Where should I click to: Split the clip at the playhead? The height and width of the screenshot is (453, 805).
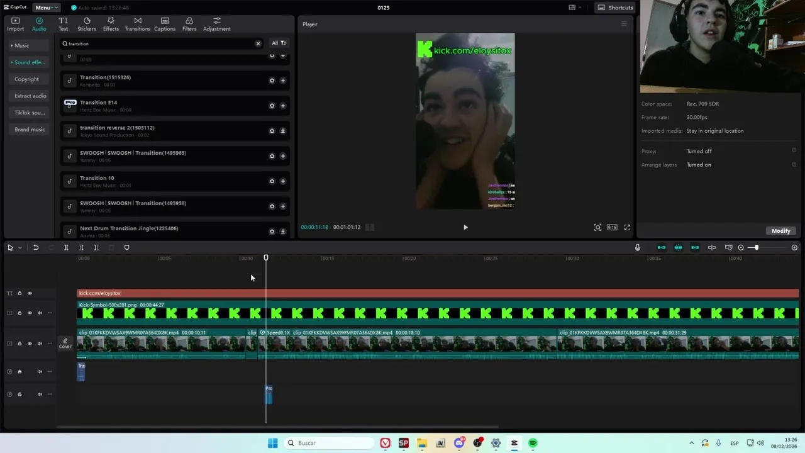click(66, 248)
